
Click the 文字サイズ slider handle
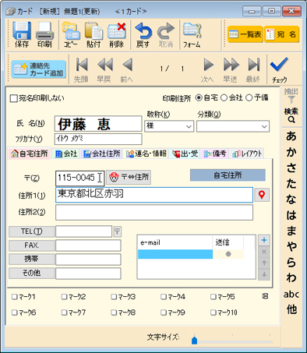point(194,341)
